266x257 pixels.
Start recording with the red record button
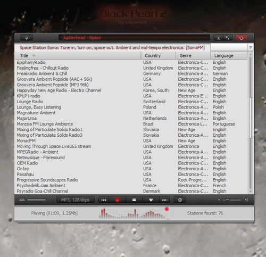tap(117, 200)
